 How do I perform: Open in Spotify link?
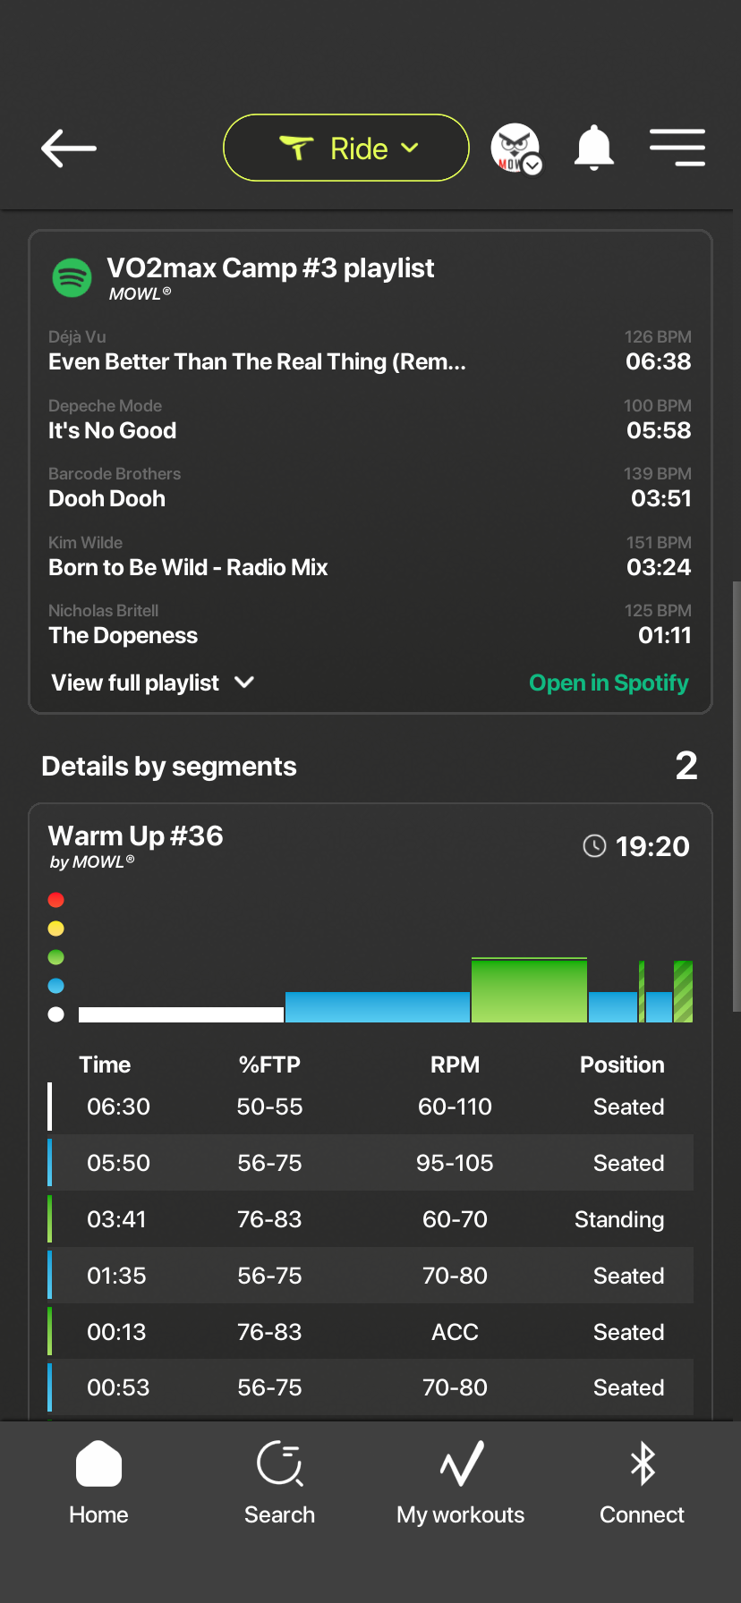click(x=609, y=683)
